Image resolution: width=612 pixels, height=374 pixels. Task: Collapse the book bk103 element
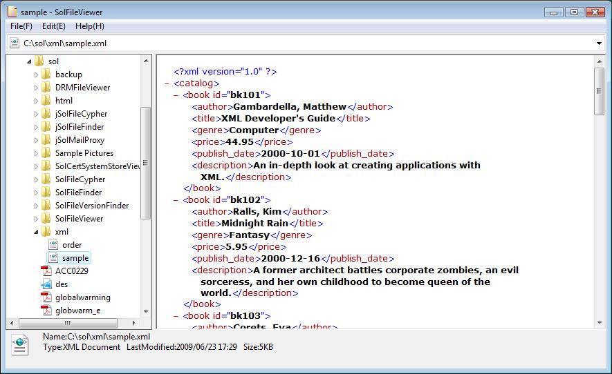(x=176, y=316)
